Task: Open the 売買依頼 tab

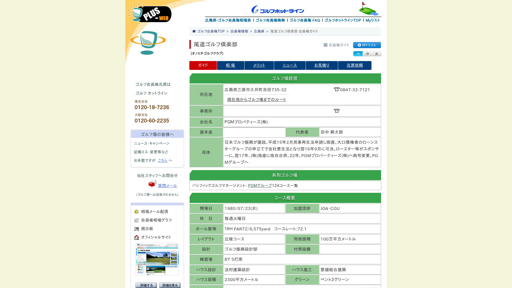Action: click(355, 65)
